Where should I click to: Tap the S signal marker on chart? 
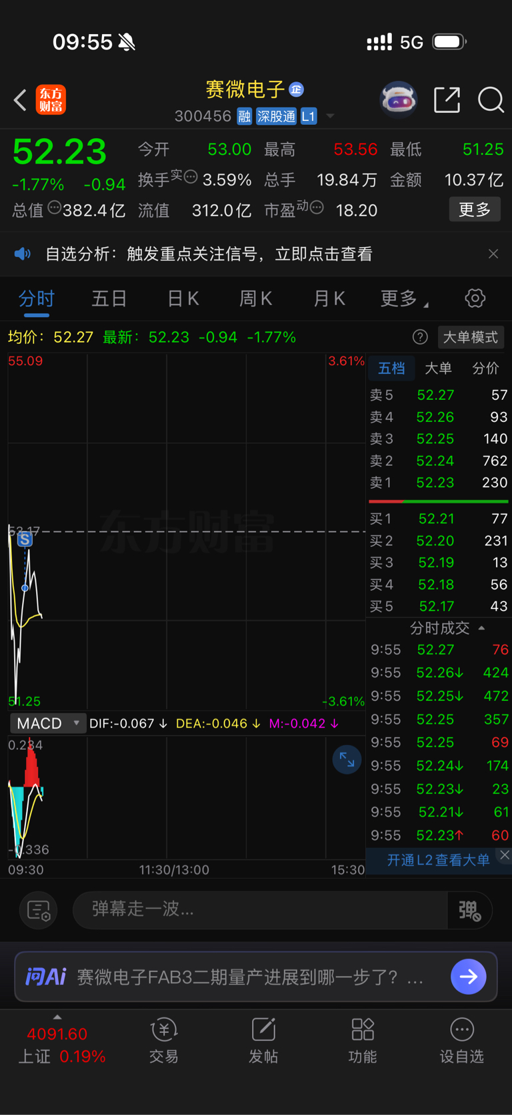pos(25,539)
